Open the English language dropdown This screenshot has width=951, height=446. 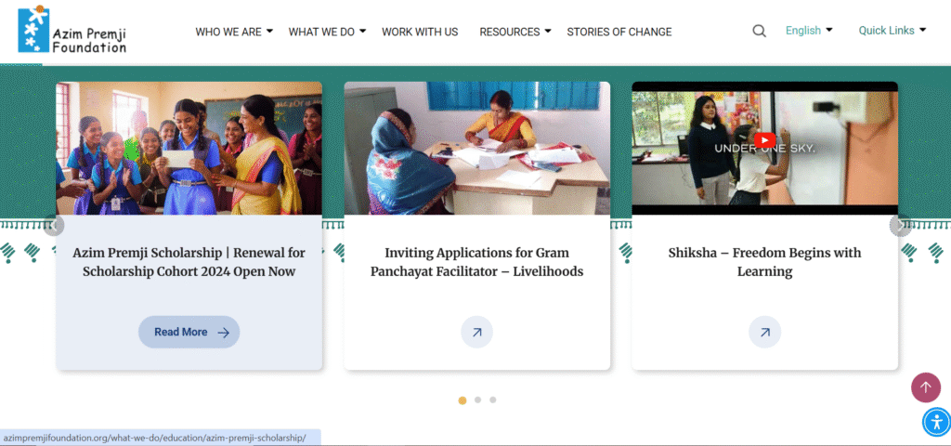tap(809, 31)
